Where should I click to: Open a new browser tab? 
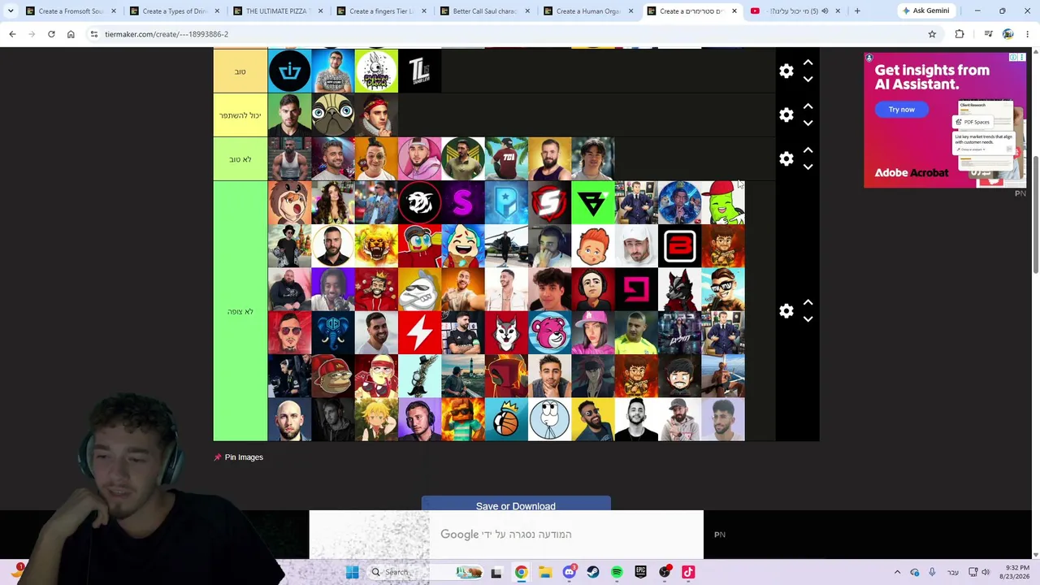pyautogui.click(x=857, y=11)
